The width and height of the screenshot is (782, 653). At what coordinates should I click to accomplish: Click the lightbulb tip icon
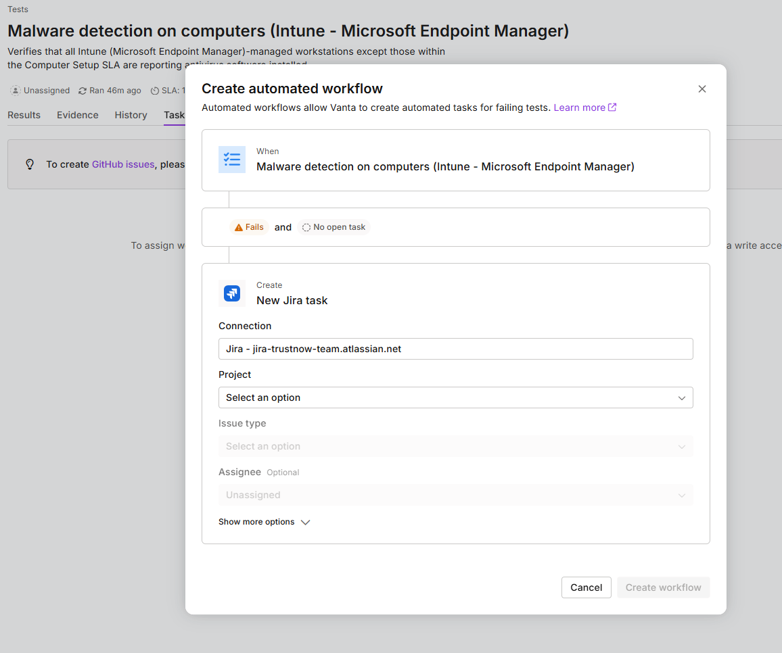[30, 164]
